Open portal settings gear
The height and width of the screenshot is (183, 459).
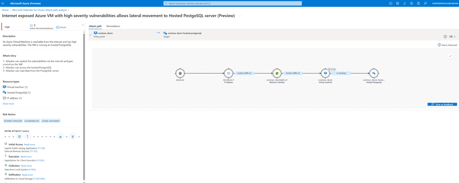pyautogui.click(x=412, y=4)
